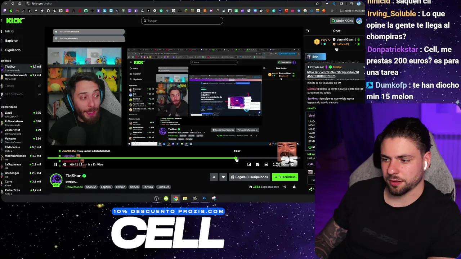Select the Spanish tag

[91, 187]
